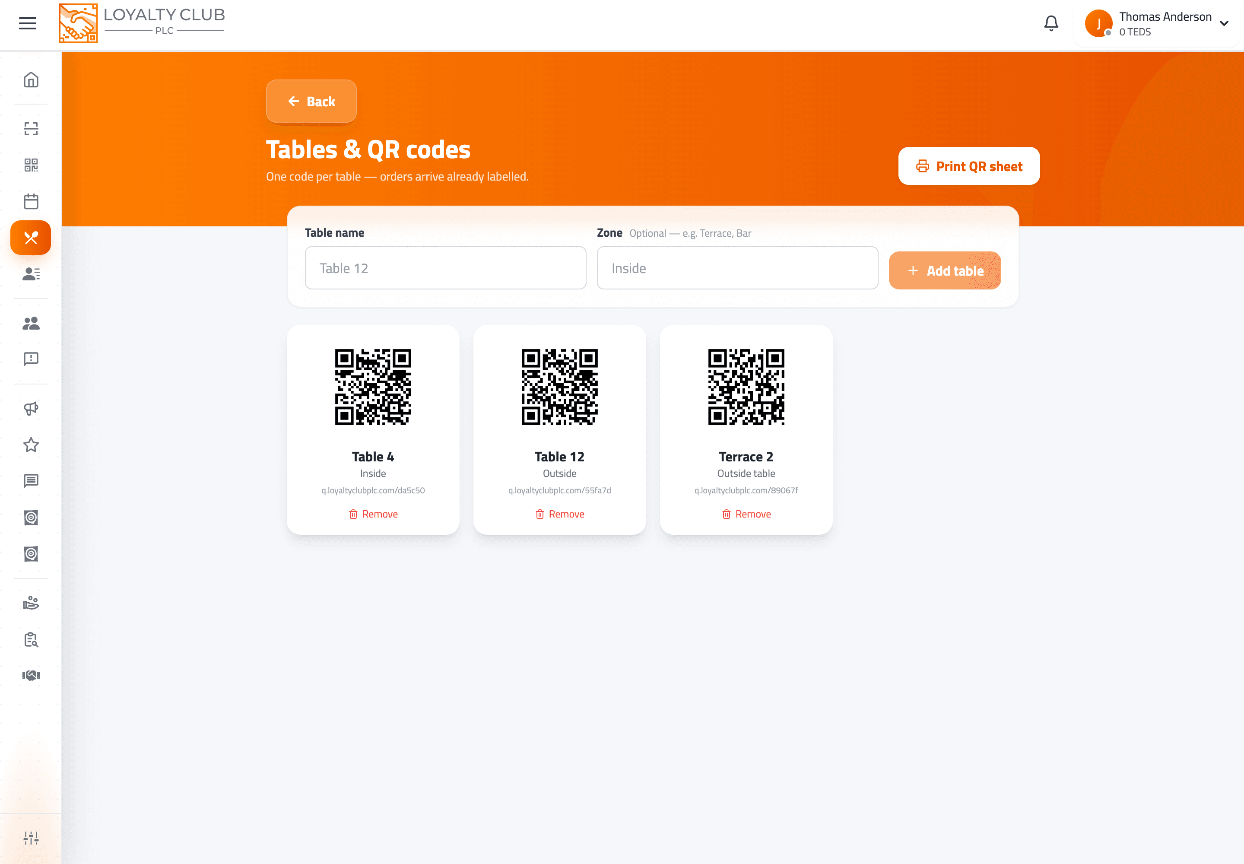Click the Terrace 2 card title

coord(746,457)
